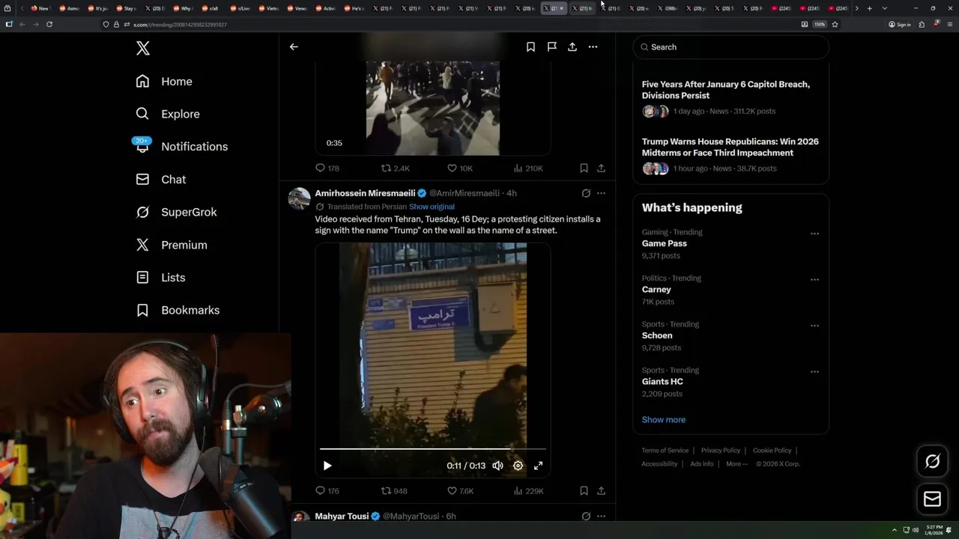Share the post with 0:35 video
Viewport: 959px width, 539px height.
[x=601, y=168]
